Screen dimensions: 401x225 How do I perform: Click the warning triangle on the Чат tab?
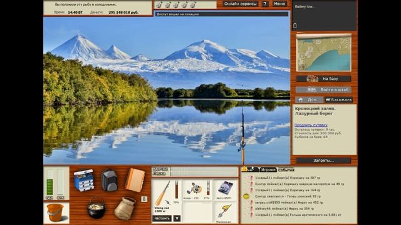[x=245, y=169]
